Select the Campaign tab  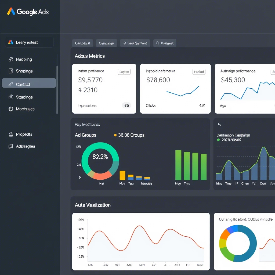pos(106,43)
